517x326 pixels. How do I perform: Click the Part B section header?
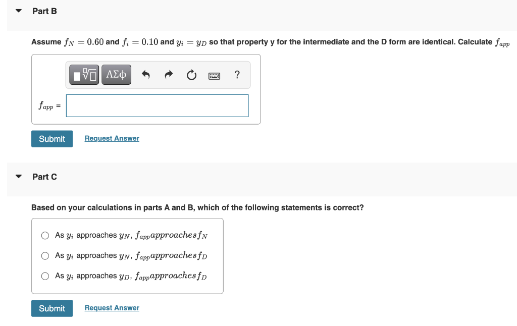click(x=44, y=11)
